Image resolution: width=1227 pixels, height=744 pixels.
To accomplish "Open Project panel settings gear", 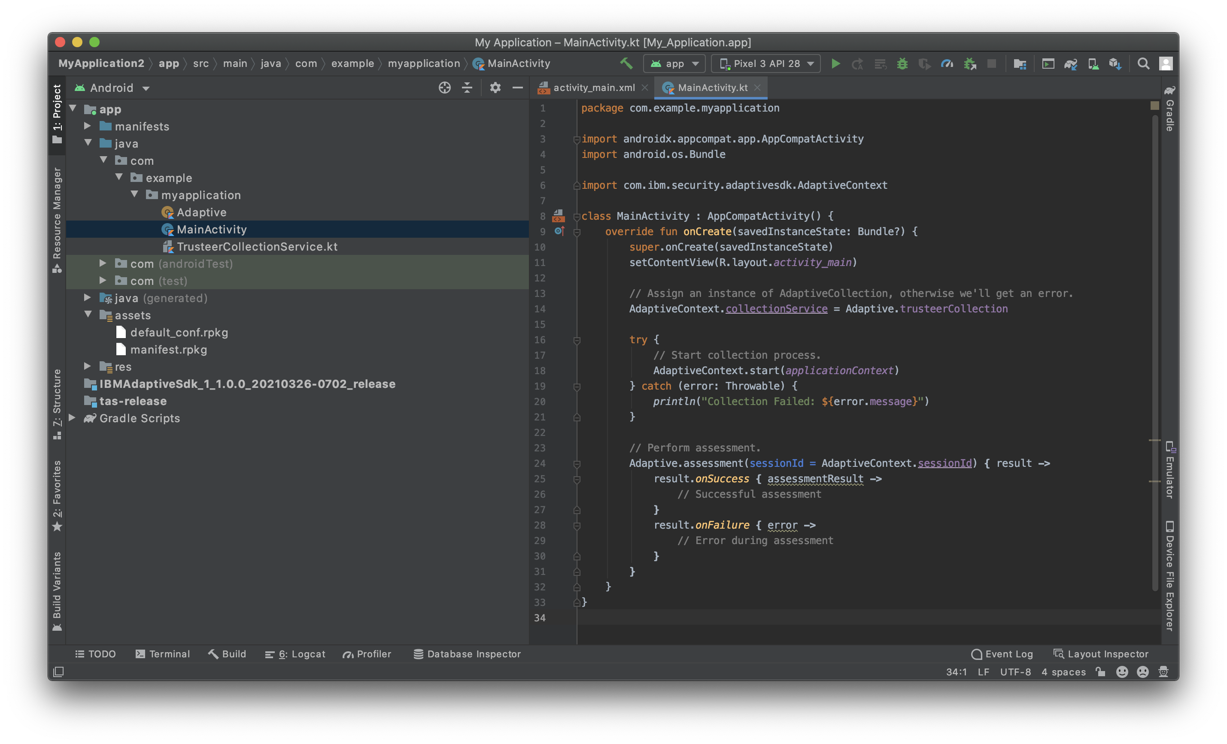I will [495, 88].
